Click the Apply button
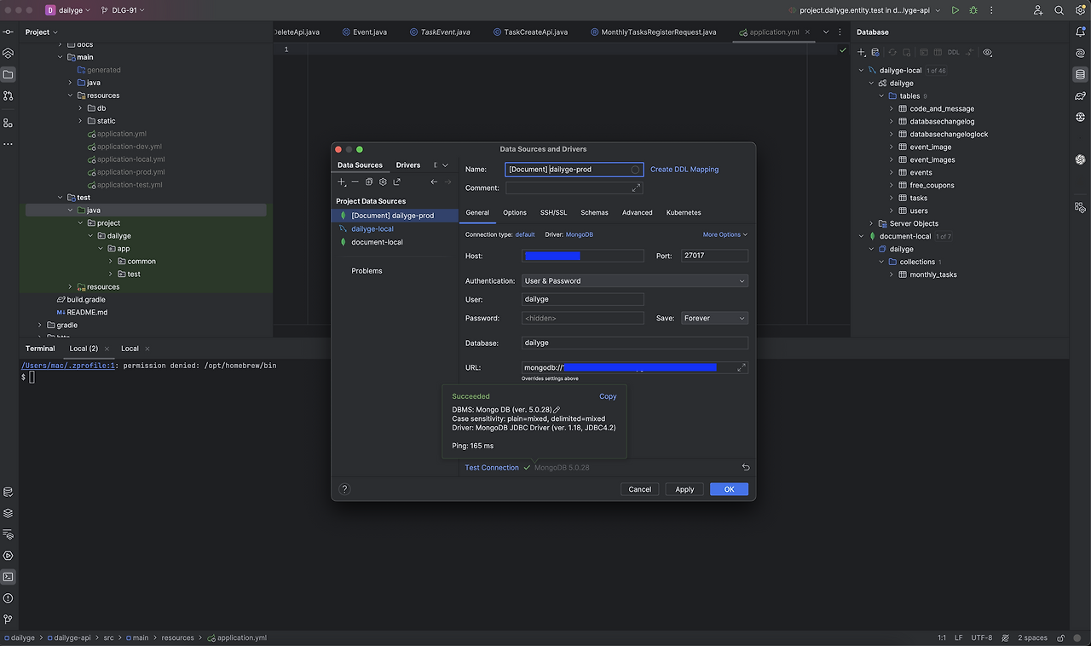This screenshot has height=646, width=1091. point(684,489)
